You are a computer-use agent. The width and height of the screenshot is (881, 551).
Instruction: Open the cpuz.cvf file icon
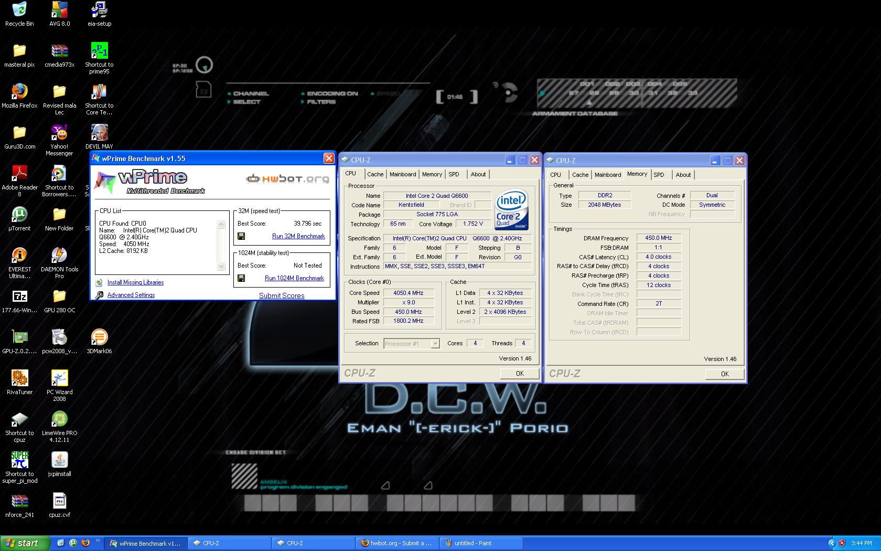(59, 501)
